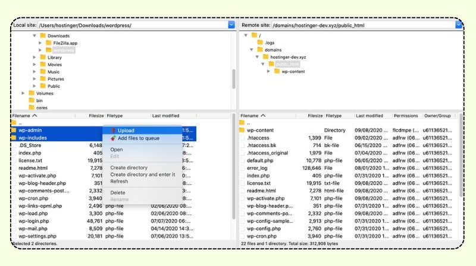Expand the Music folder node

point(35,72)
